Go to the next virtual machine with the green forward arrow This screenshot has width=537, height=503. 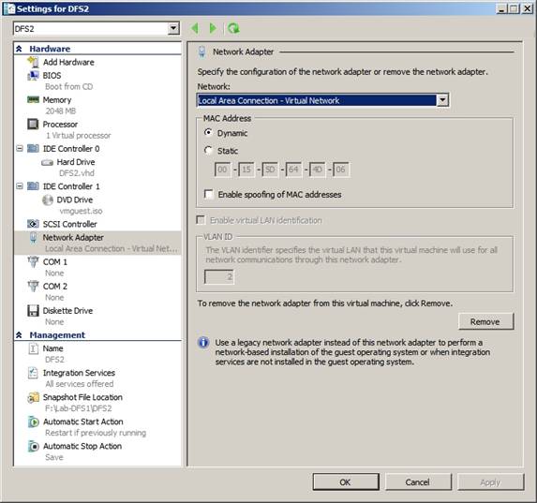point(213,28)
